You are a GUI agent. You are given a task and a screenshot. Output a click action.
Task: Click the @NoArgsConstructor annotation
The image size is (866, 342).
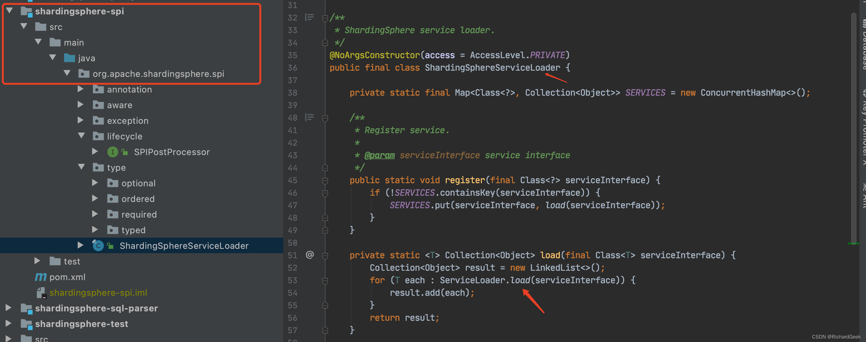click(374, 55)
